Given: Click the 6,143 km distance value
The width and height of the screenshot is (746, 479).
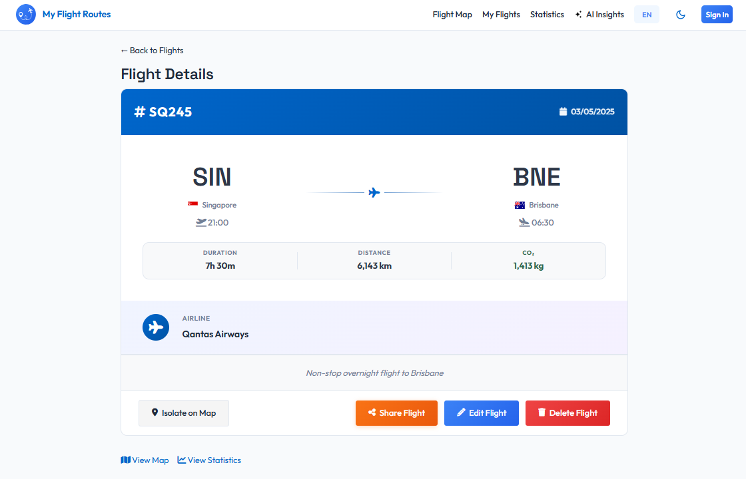Looking at the screenshot, I should point(374,265).
